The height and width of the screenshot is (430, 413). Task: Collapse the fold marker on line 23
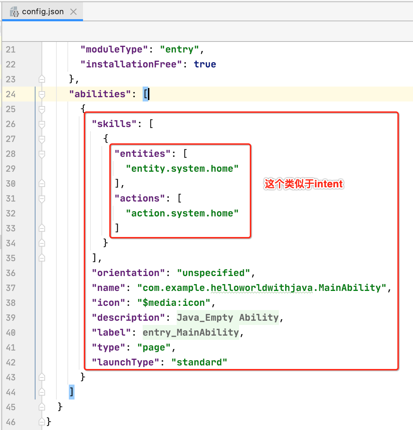(x=42, y=79)
